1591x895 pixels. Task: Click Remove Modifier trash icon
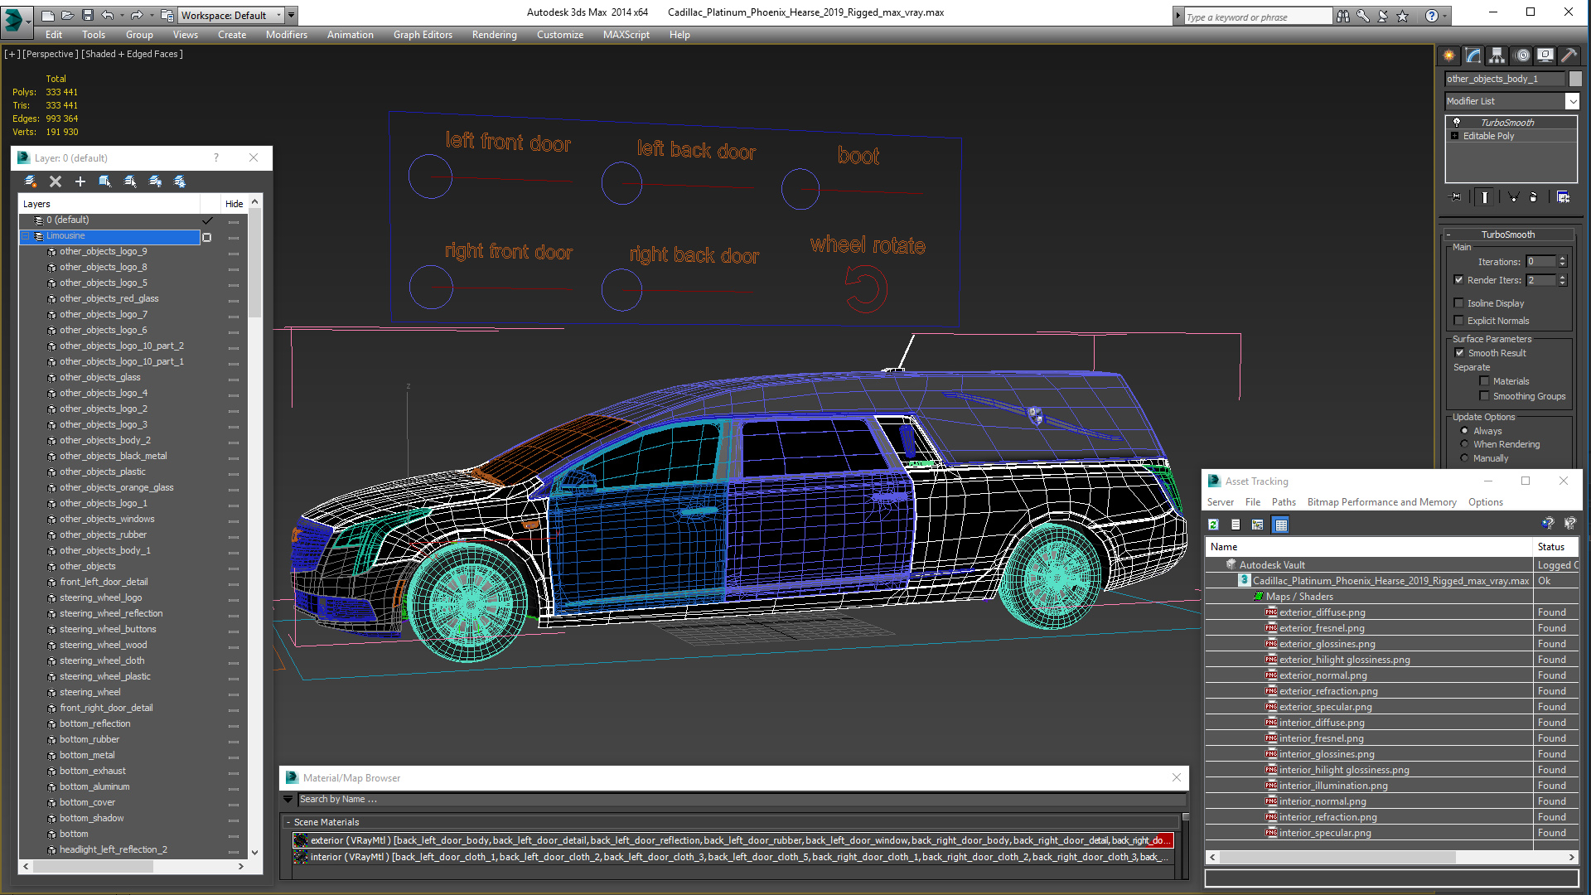click(1533, 197)
